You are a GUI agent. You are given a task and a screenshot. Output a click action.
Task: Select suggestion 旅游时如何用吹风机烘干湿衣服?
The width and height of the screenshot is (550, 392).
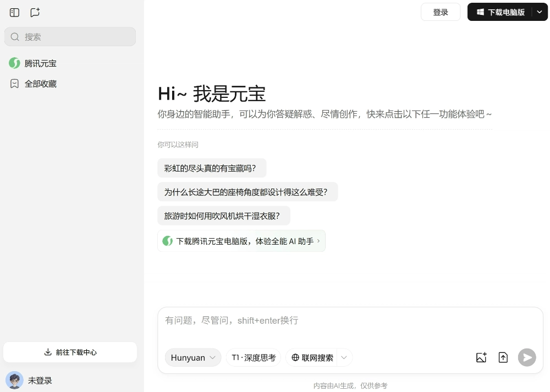223,216
